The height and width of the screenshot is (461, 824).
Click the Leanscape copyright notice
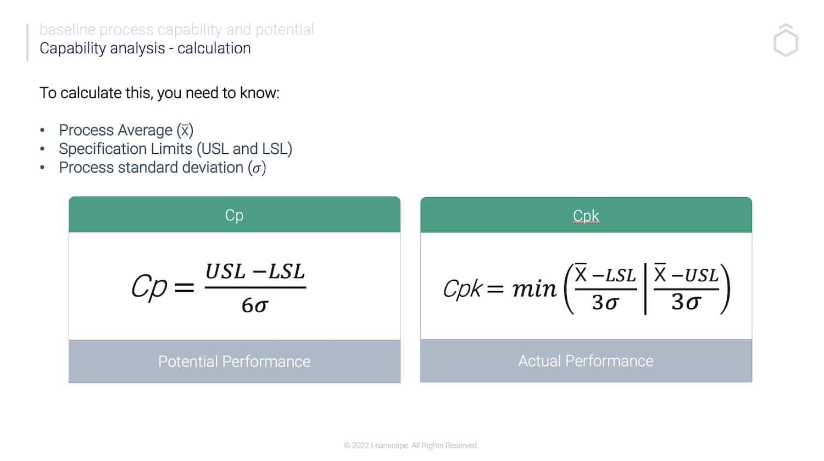pos(411,446)
